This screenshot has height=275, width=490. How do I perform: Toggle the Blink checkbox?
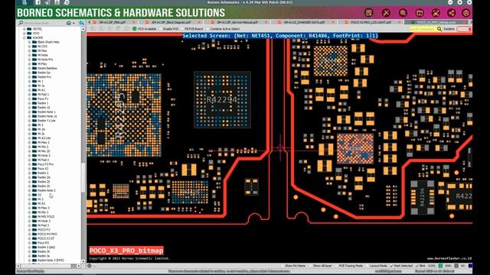[416, 266]
